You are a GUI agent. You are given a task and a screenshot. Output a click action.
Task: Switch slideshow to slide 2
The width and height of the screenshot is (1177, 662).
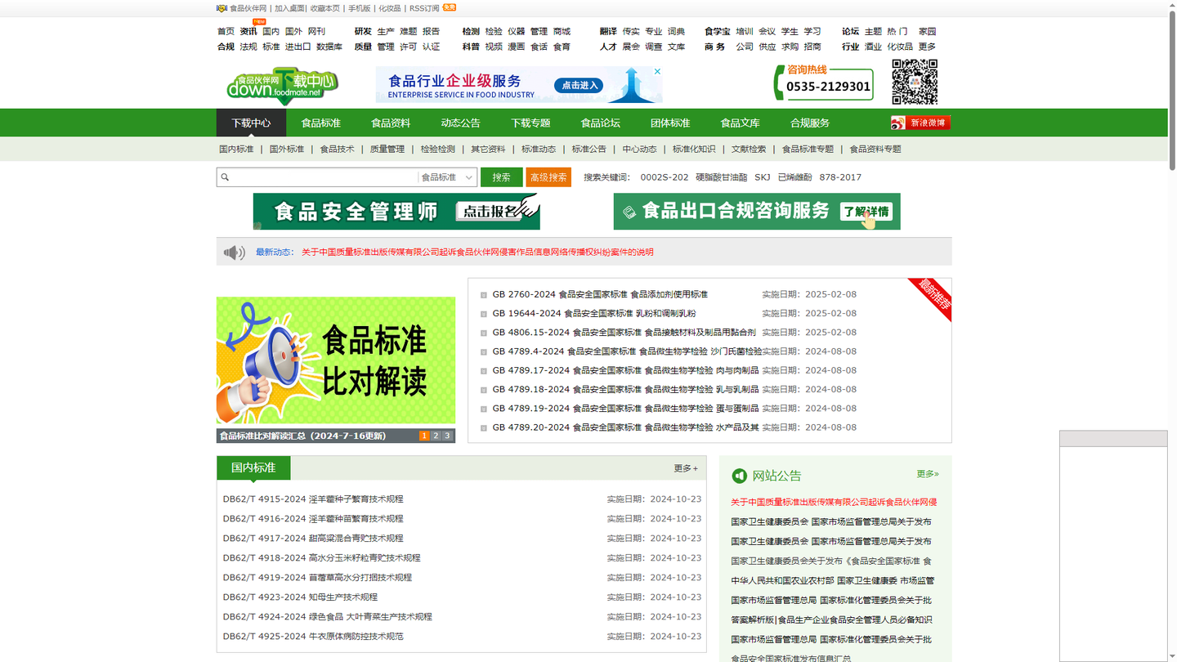tap(436, 436)
